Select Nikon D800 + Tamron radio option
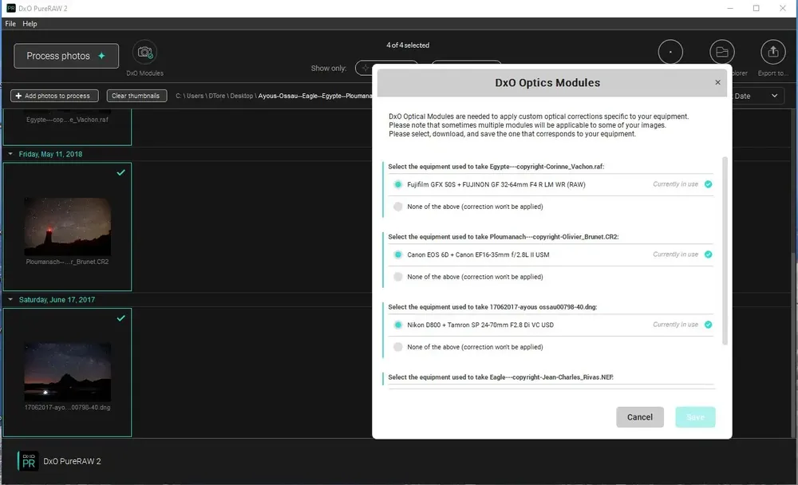Screen dimensions: 798x485 [x=398, y=325]
